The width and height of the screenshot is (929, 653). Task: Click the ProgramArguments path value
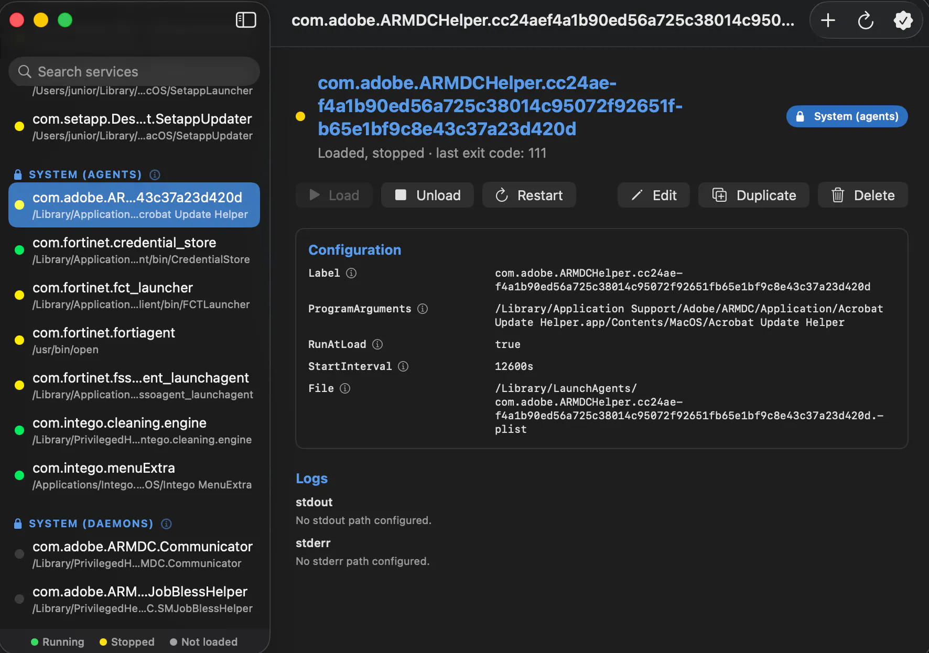pyautogui.click(x=689, y=315)
